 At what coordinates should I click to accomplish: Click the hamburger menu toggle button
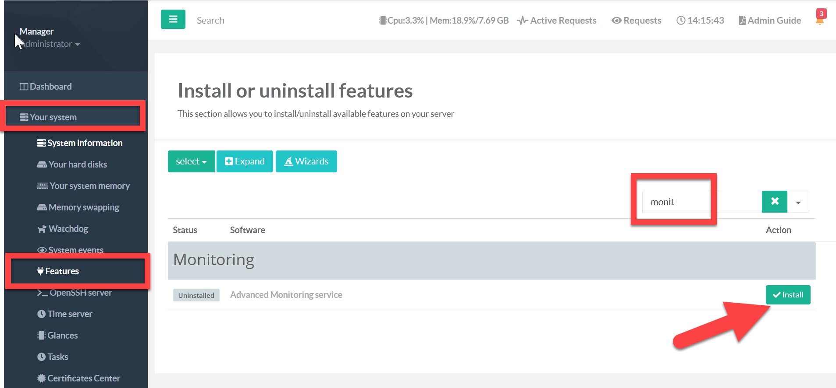pos(173,19)
